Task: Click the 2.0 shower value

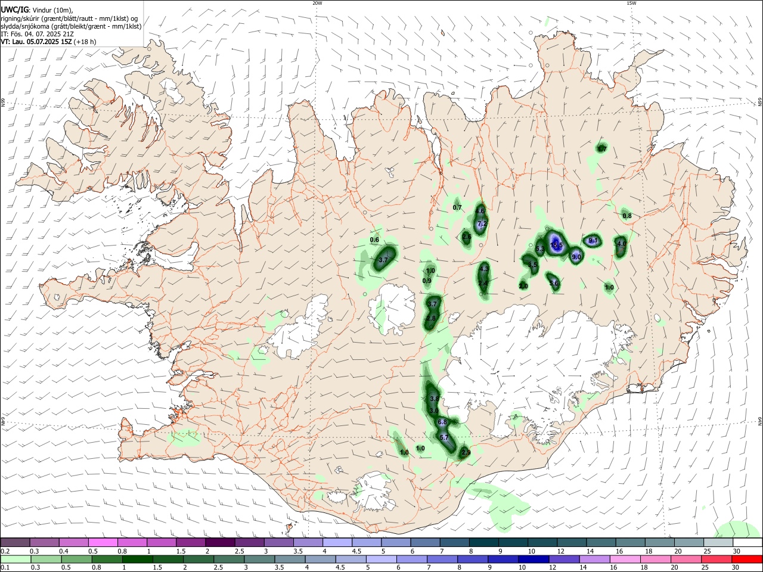Action: coord(523,287)
